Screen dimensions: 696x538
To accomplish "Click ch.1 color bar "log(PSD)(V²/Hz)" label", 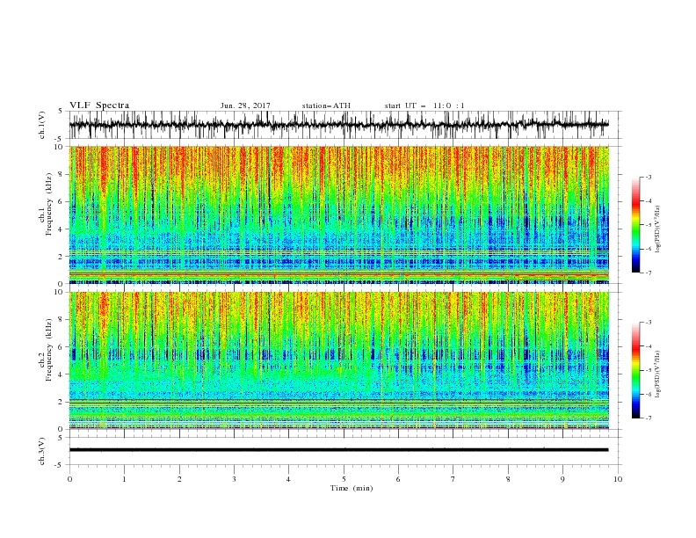I will click(657, 229).
